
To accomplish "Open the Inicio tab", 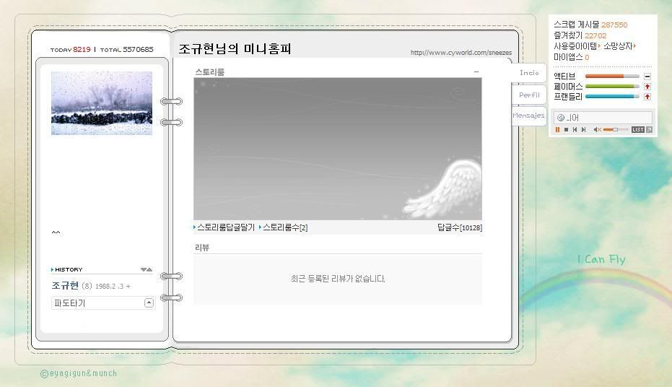I will click(x=529, y=73).
